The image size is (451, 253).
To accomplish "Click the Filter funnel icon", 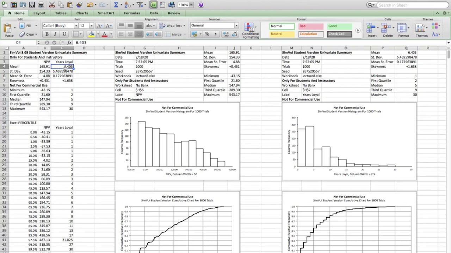I will [x=140, y=5].
